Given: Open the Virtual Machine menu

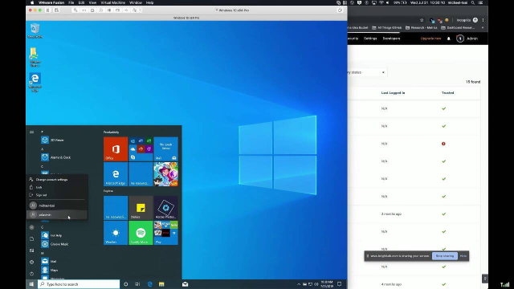Looking at the screenshot, I should [x=112, y=2].
